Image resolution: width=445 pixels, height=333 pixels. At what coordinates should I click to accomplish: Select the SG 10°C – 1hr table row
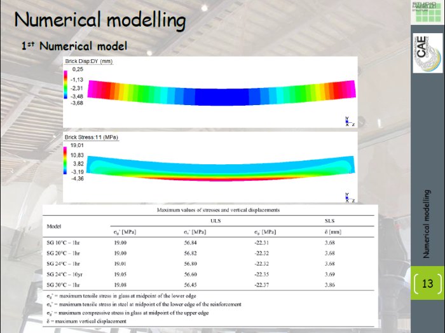(x=210, y=242)
